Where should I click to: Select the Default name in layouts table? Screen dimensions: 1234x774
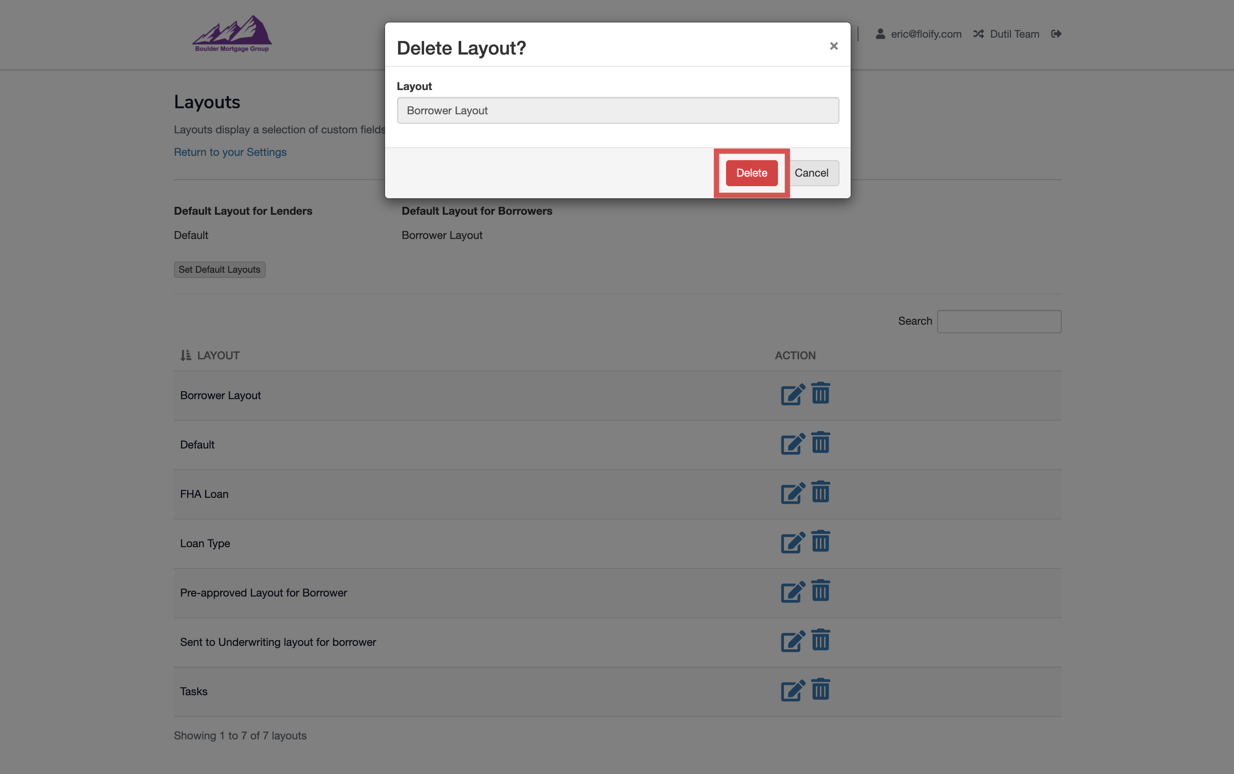(x=197, y=444)
